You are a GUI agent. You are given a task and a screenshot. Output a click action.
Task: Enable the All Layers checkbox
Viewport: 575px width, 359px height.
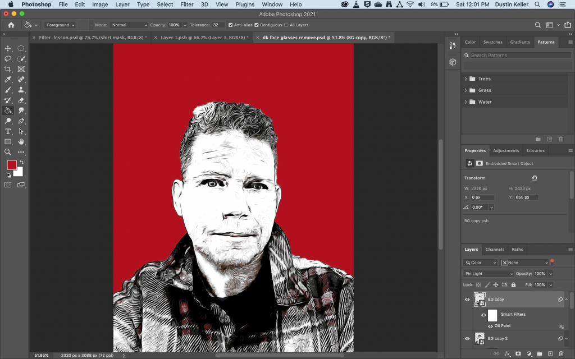(x=286, y=25)
